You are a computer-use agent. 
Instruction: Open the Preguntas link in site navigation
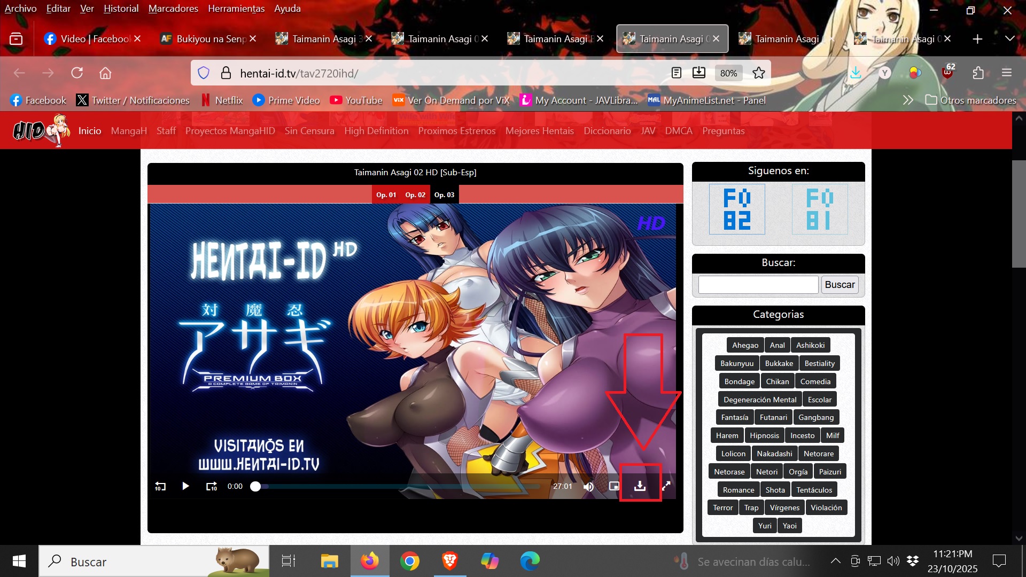[723, 131]
